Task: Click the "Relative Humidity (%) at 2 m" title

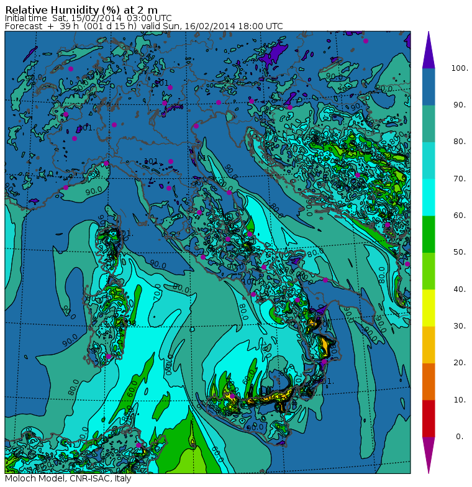Action: point(82,10)
